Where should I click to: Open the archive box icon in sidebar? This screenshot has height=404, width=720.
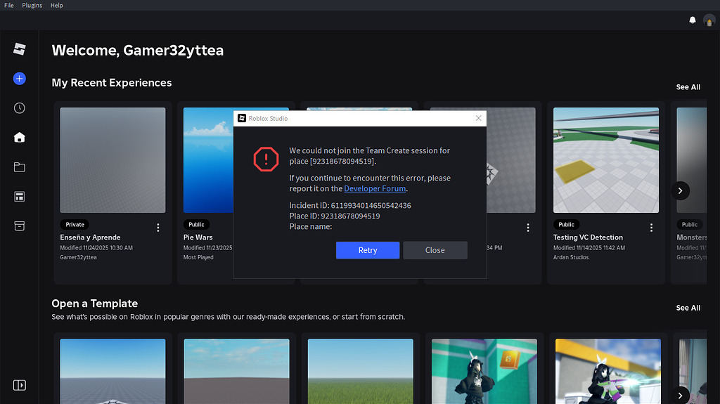click(19, 226)
